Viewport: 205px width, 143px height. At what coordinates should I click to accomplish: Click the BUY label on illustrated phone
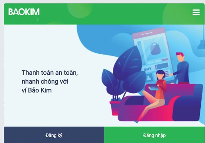tap(148, 69)
